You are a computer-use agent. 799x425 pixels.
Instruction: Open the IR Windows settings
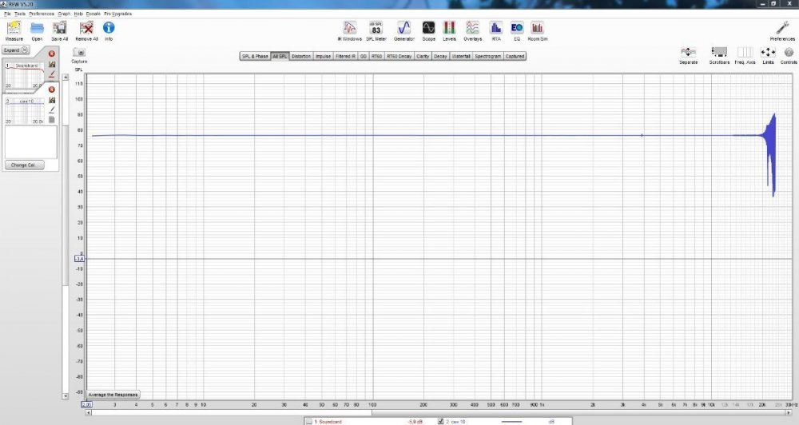coord(349,30)
